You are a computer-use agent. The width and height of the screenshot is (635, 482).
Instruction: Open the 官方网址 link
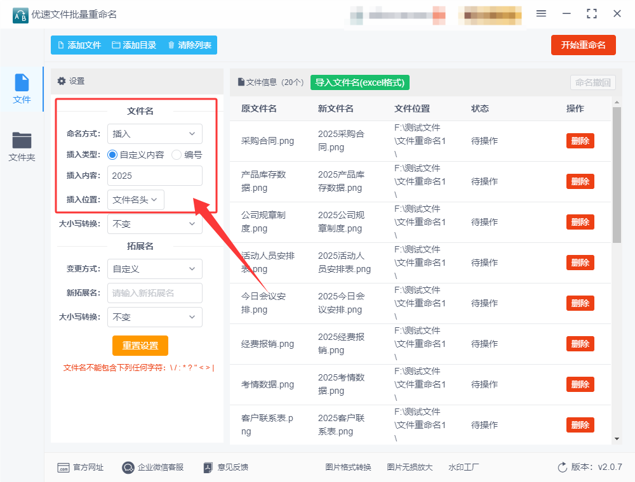pyautogui.click(x=81, y=467)
